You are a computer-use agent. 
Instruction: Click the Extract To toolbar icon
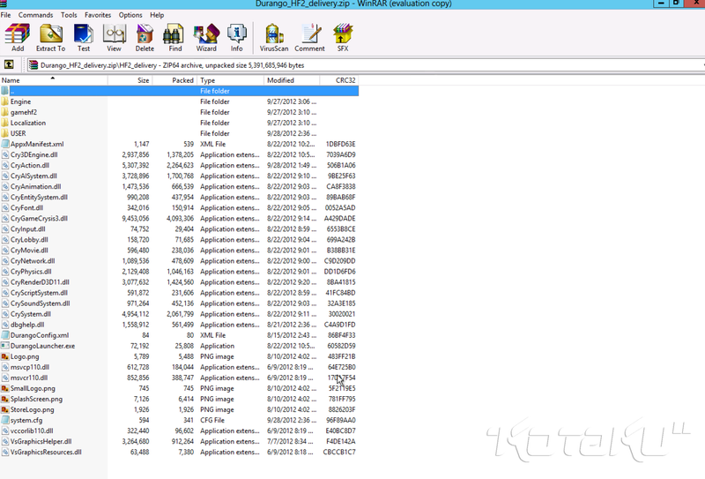(51, 34)
